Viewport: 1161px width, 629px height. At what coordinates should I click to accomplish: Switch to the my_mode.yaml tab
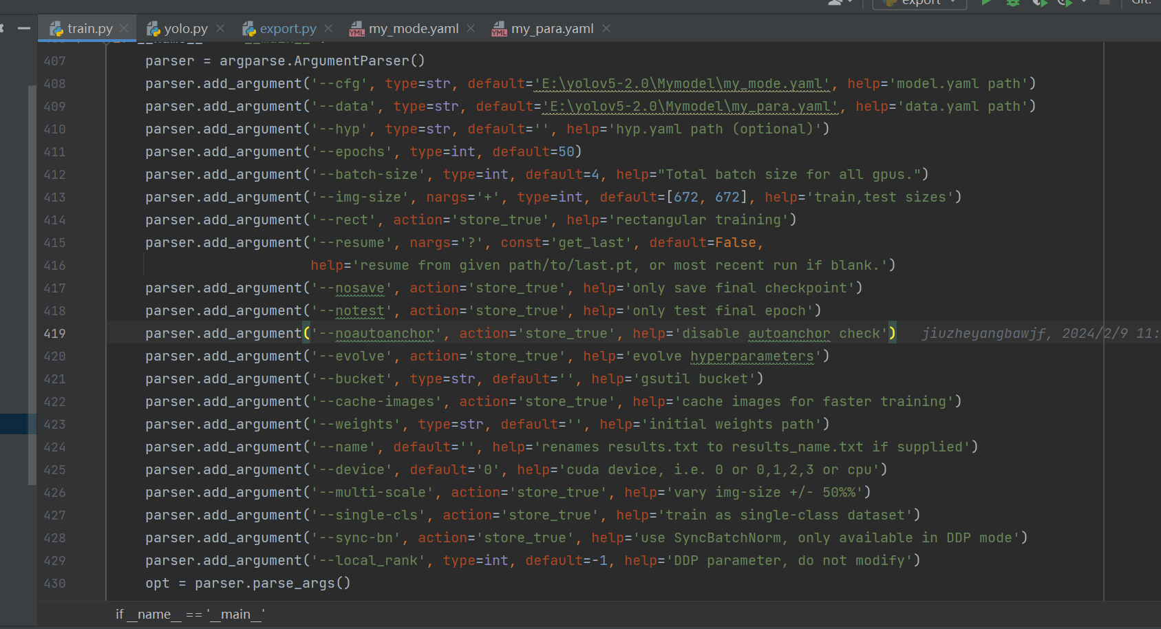click(x=414, y=28)
